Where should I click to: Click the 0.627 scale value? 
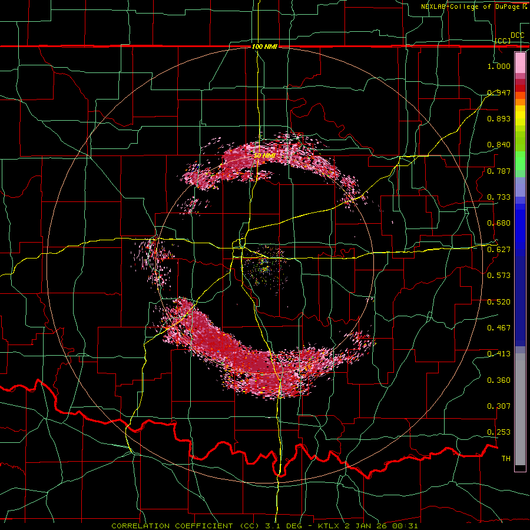coord(499,250)
